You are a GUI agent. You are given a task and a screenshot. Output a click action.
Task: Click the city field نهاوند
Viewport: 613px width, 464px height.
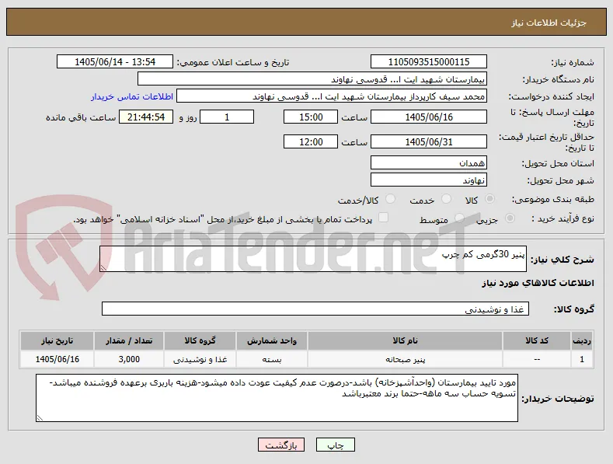point(428,180)
